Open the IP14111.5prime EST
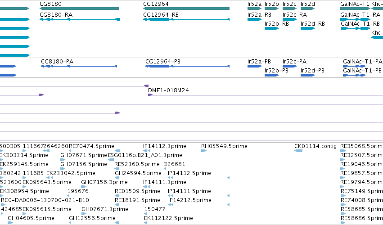Image resolution: width=383 pixels, height=225 pixels. pyautogui.click(x=198, y=196)
